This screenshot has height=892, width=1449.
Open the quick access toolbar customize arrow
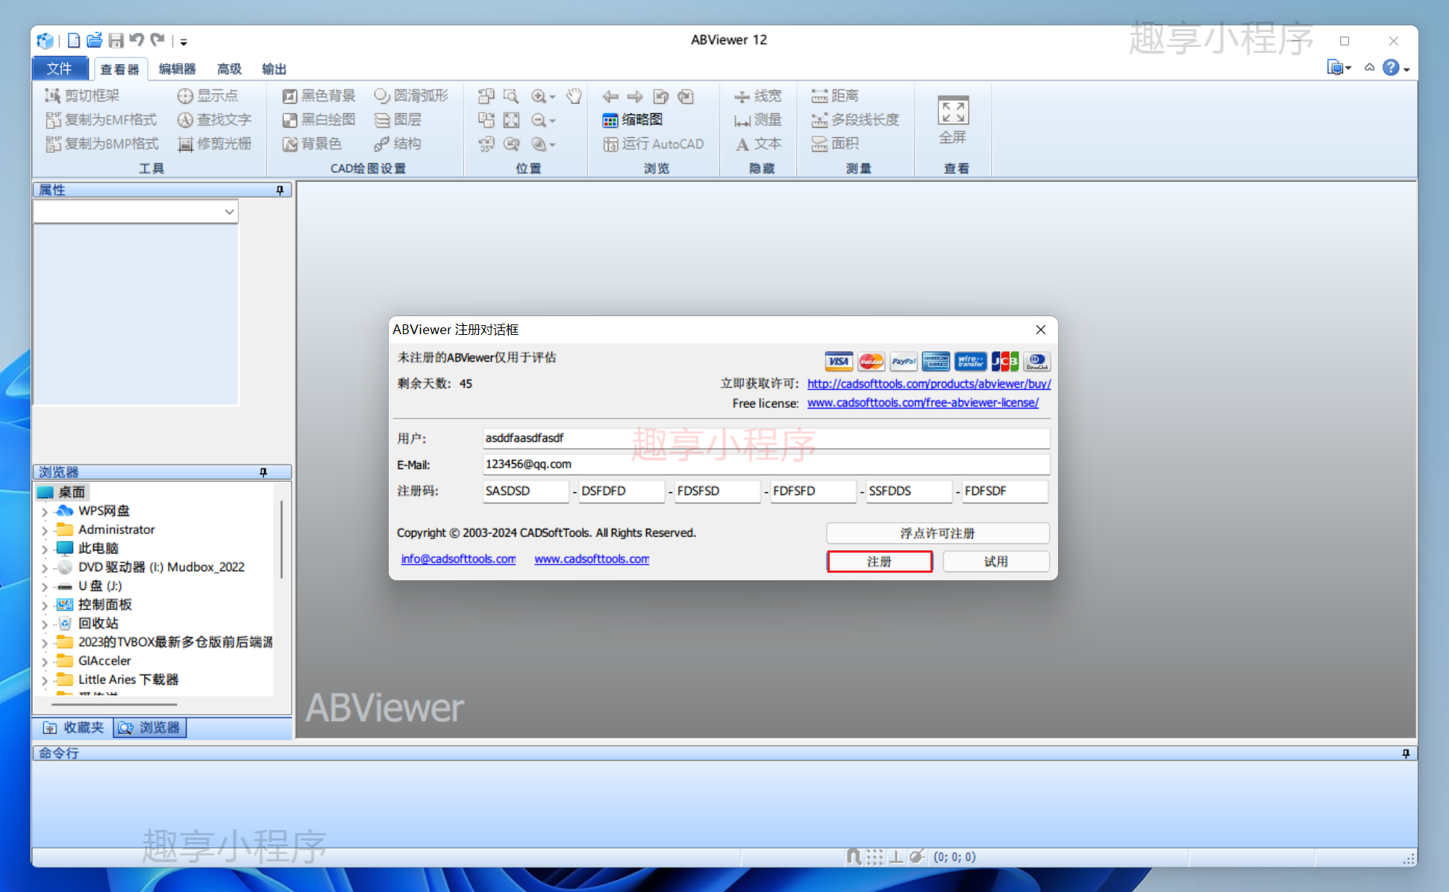click(184, 42)
